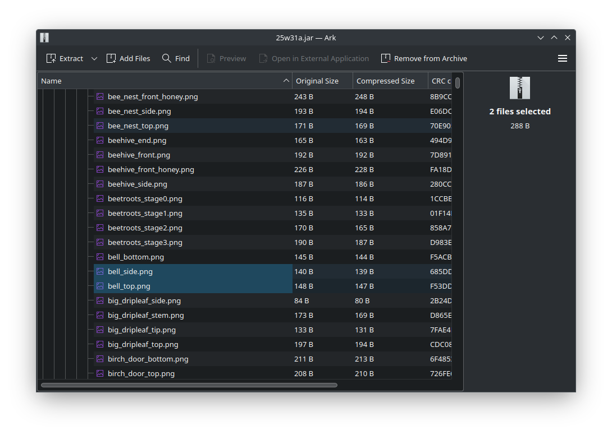Open the Extract dropdown arrow
The image size is (612, 435).
coord(94,58)
